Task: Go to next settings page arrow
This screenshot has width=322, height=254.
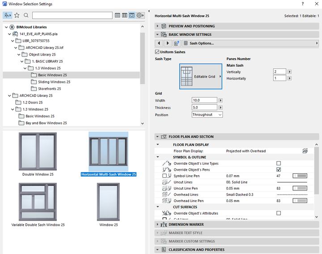Action: pyautogui.click(x=168, y=43)
